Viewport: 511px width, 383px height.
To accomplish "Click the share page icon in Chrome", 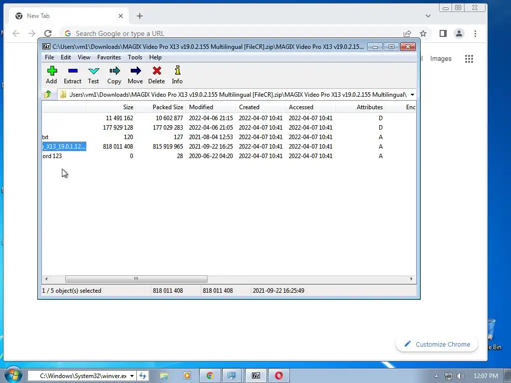I will coord(407,33).
